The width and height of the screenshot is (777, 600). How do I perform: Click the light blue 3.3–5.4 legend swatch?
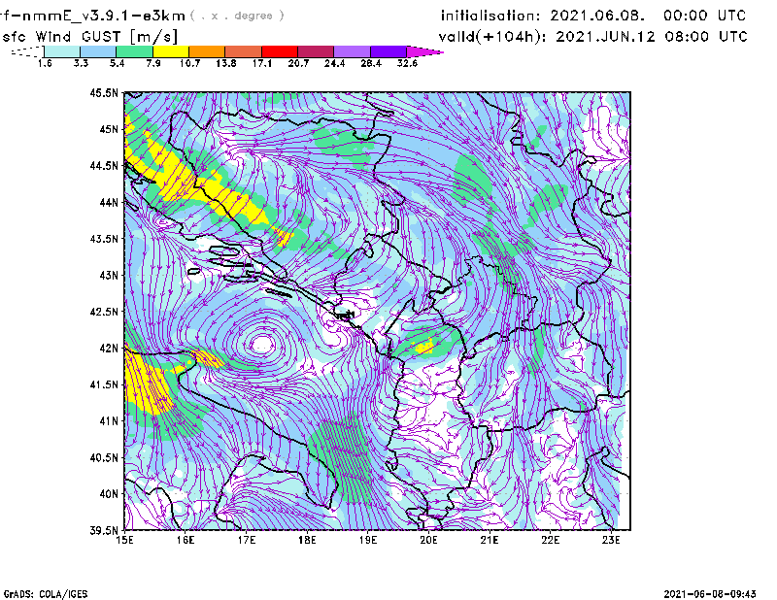[98, 51]
